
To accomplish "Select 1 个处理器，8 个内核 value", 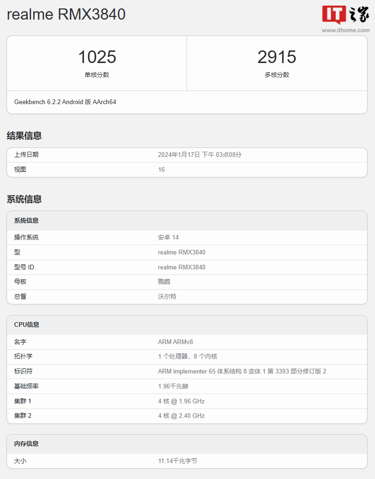I will point(187,357).
